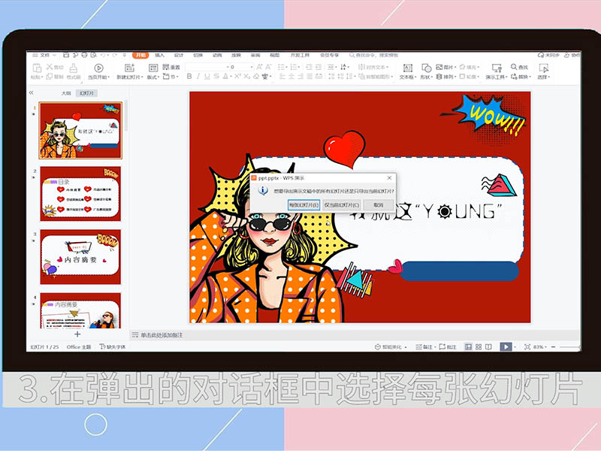The image size is (601, 451).
Task: Switch to the 动画 Animation tab
Action: 217,55
